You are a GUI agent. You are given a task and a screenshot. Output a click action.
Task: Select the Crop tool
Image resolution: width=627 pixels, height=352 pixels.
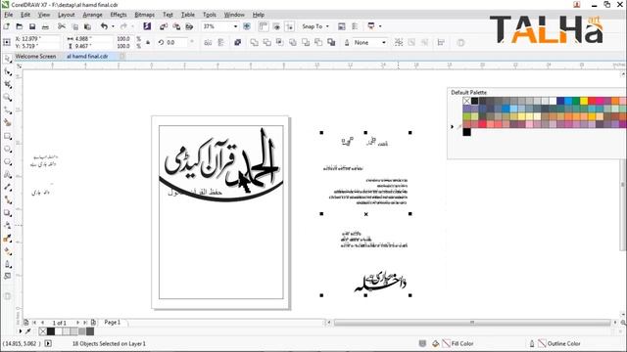coord(7,85)
